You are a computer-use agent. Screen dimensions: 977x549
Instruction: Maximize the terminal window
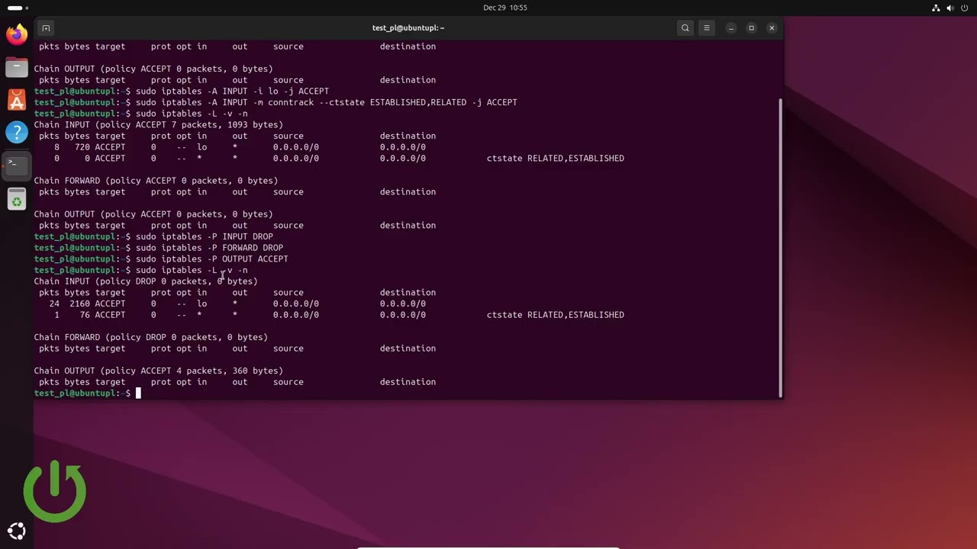tap(751, 28)
